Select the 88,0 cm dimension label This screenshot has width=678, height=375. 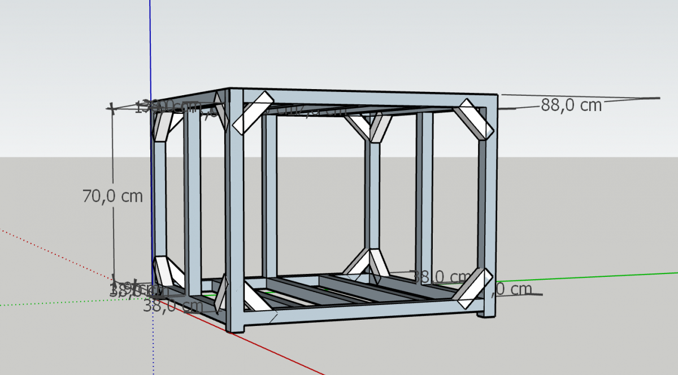point(571,105)
